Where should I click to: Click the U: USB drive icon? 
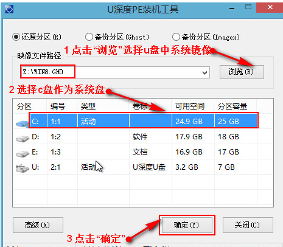23,168
